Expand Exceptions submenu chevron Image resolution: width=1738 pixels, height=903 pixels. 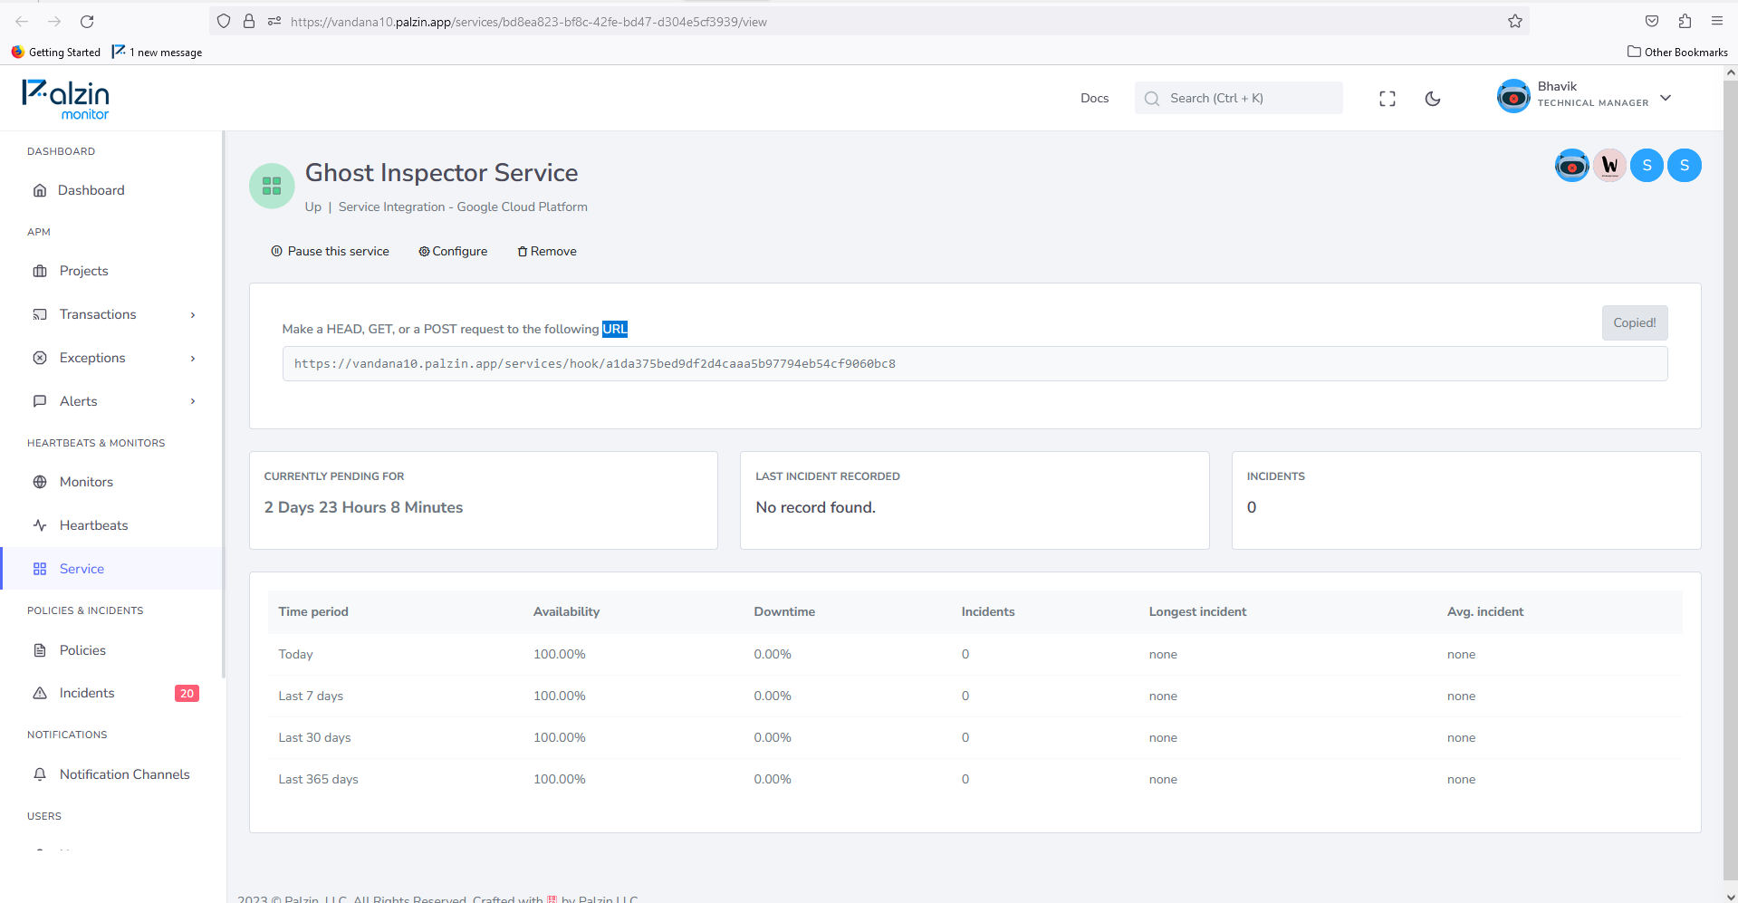click(x=193, y=359)
